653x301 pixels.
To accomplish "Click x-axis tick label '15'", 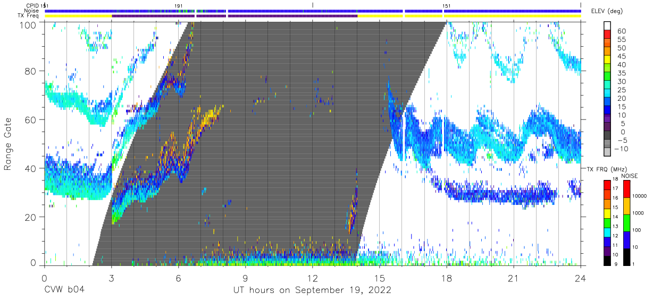I will tap(380, 278).
